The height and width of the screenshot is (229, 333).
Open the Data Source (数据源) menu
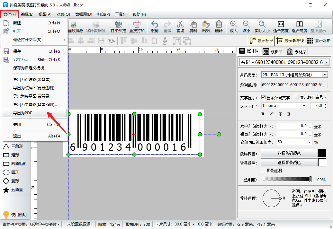pos(84,14)
